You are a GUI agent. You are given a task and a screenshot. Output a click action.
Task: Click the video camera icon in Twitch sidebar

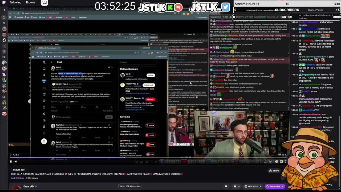point(4,57)
